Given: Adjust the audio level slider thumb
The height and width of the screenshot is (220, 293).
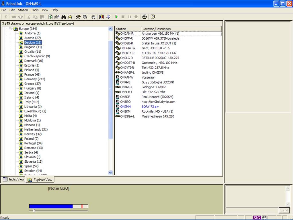Looking at the screenshot, I should [34, 211].
